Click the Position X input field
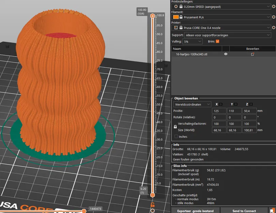 pyautogui.click(x=219, y=111)
